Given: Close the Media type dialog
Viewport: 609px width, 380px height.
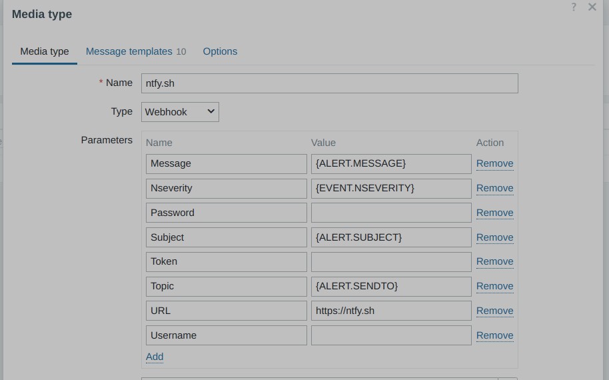Looking at the screenshot, I should coord(592,7).
